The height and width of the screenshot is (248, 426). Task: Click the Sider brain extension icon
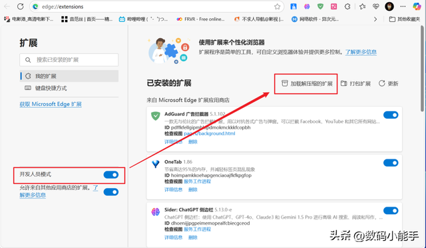coord(155,211)
